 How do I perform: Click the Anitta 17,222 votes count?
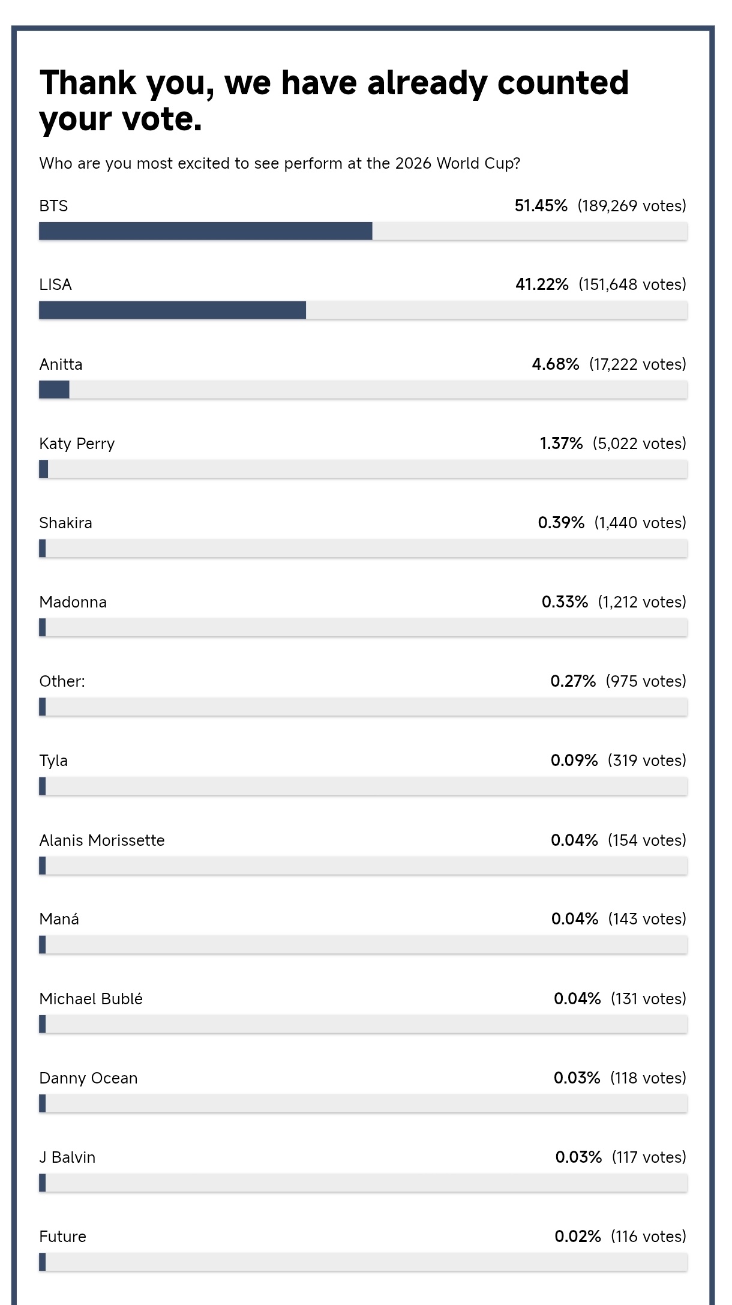coord(638,364)
